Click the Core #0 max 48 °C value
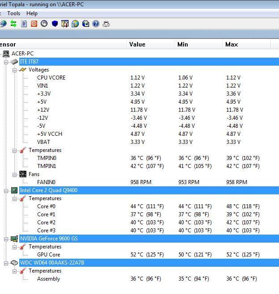Viewport: 279px width, 294px height. (x=243, y=206)
